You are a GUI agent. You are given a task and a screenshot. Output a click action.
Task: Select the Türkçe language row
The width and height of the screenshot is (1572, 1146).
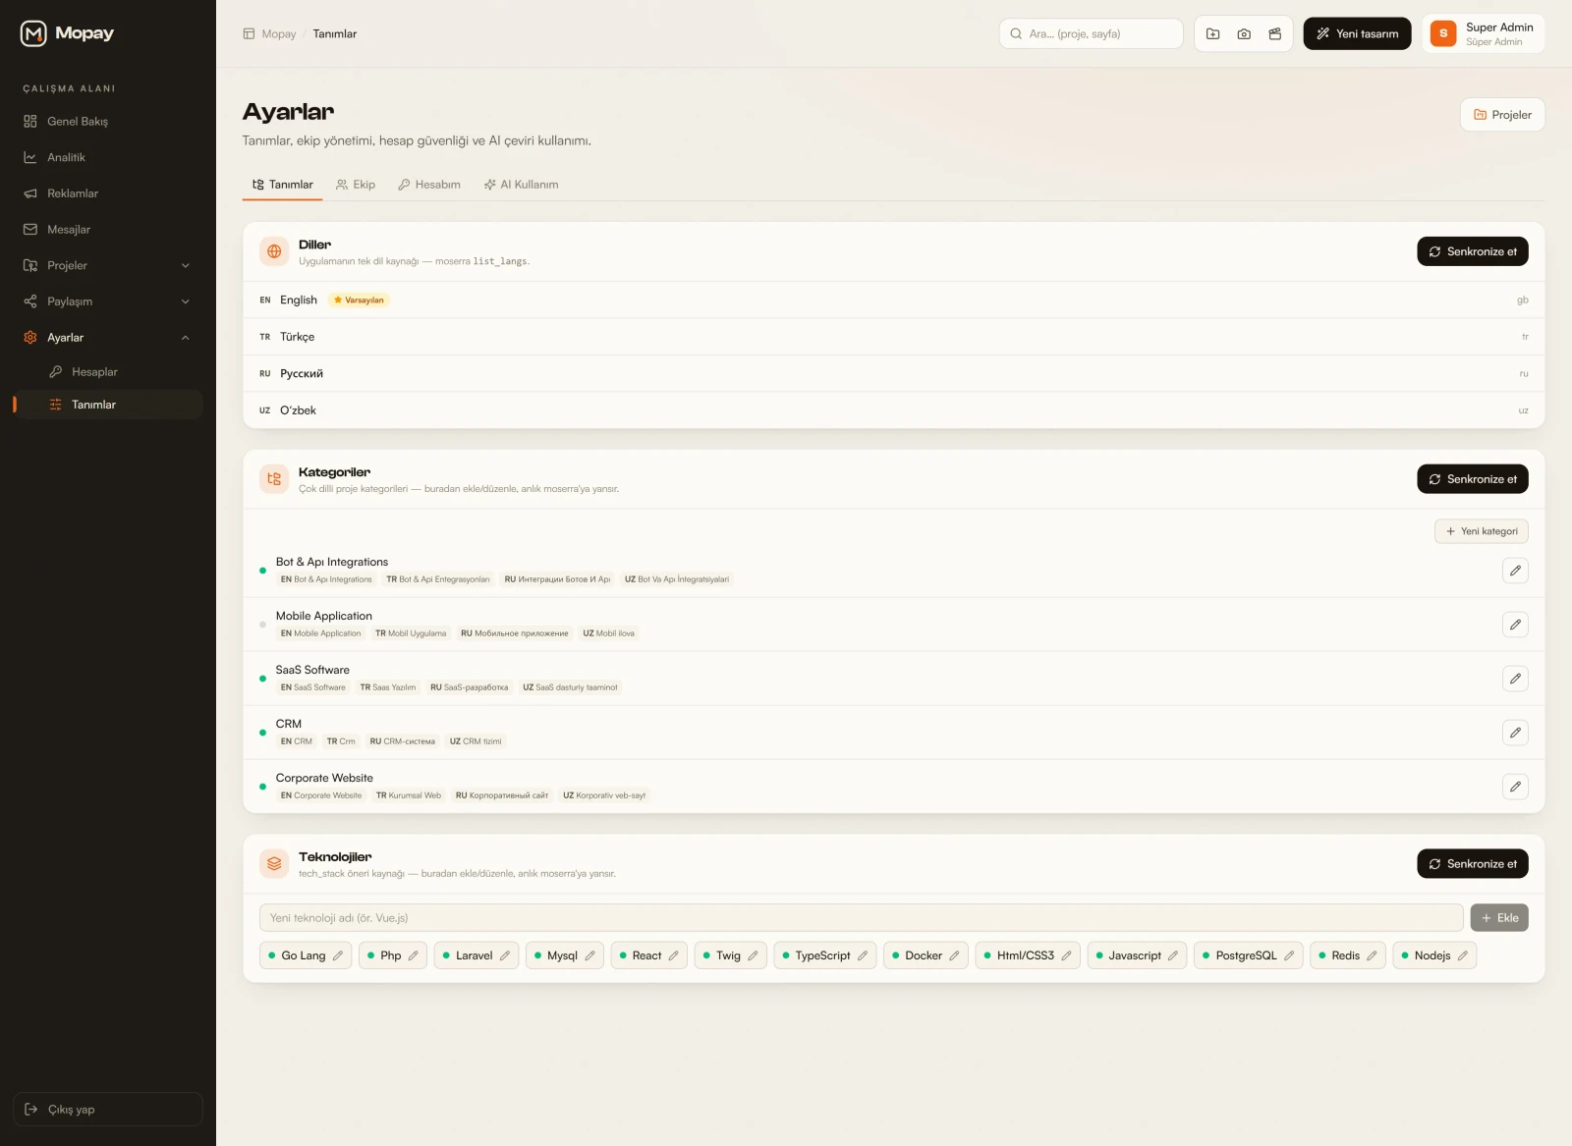point(894,337)
